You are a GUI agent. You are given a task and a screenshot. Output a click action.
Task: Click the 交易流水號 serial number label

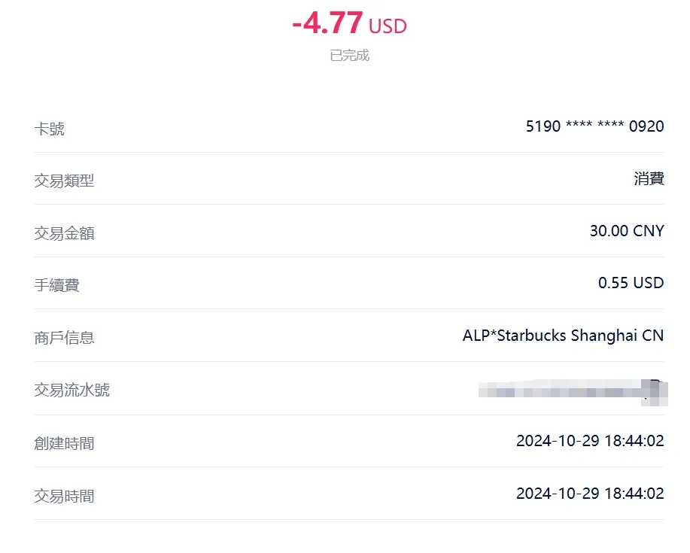tap(71, 390)
